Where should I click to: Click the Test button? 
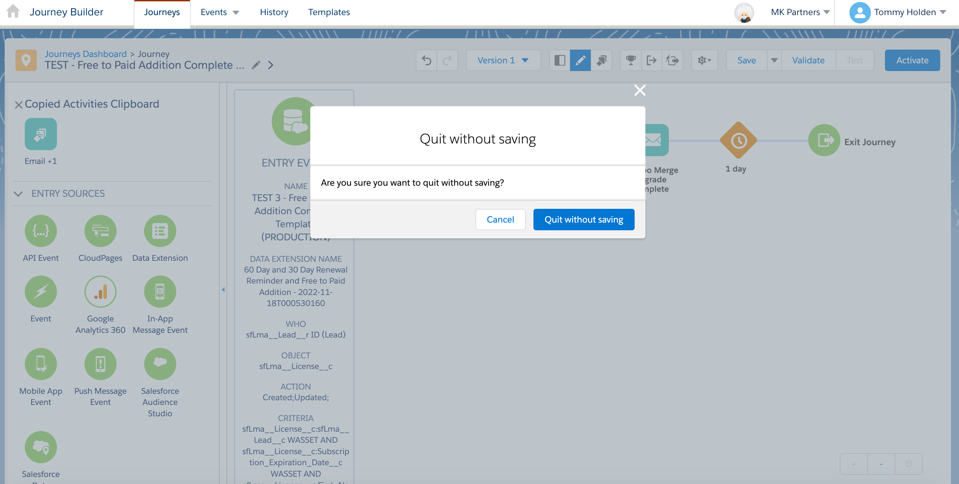click(854, 60)
